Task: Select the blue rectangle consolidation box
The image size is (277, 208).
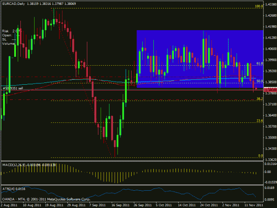Action: [x=200, y=59]
